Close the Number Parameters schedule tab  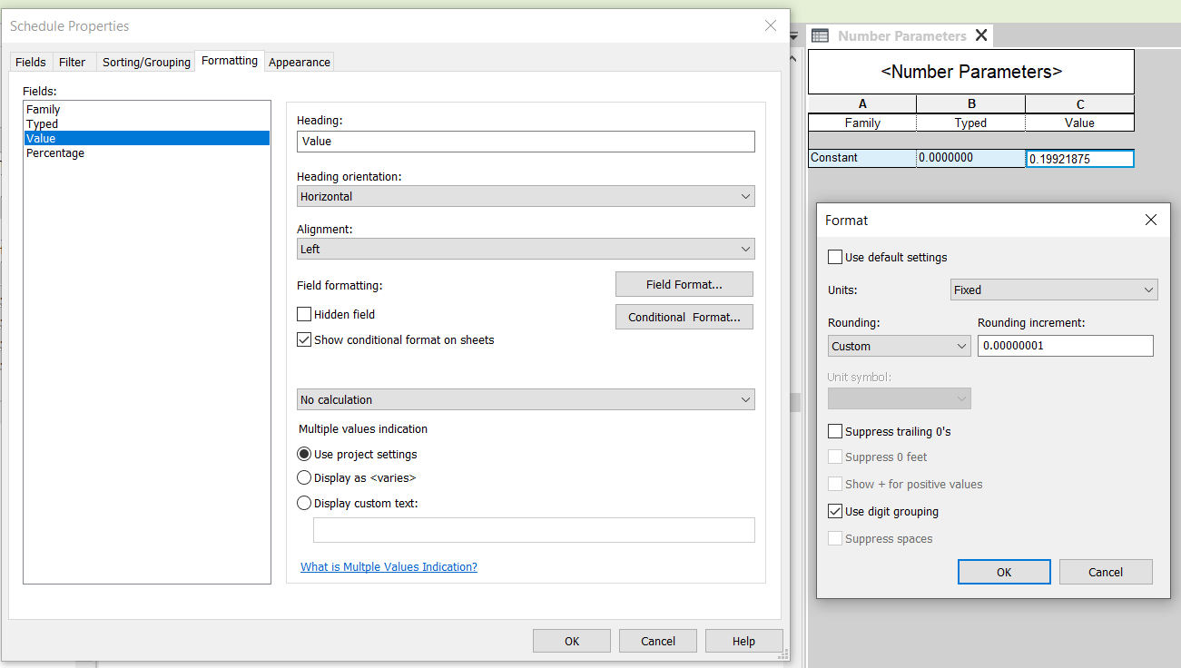(980, 34)
